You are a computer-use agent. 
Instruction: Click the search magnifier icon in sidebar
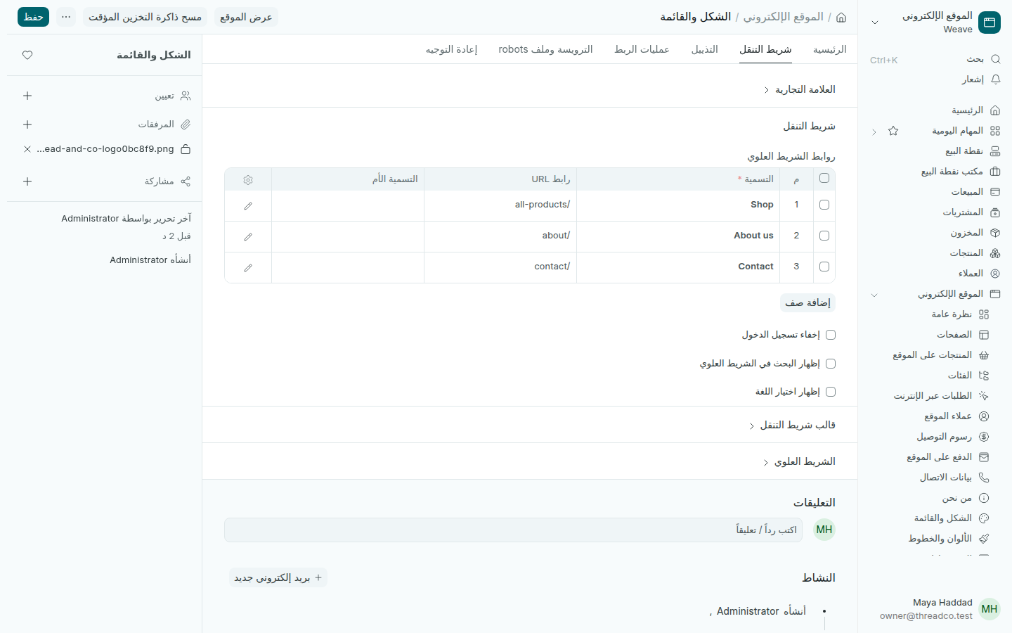995,59
